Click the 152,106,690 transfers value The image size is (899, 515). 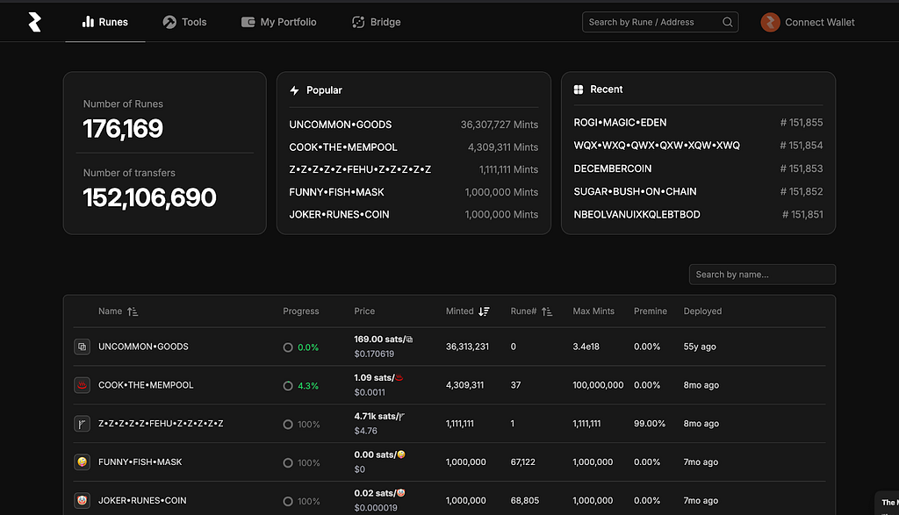(149, 197)
